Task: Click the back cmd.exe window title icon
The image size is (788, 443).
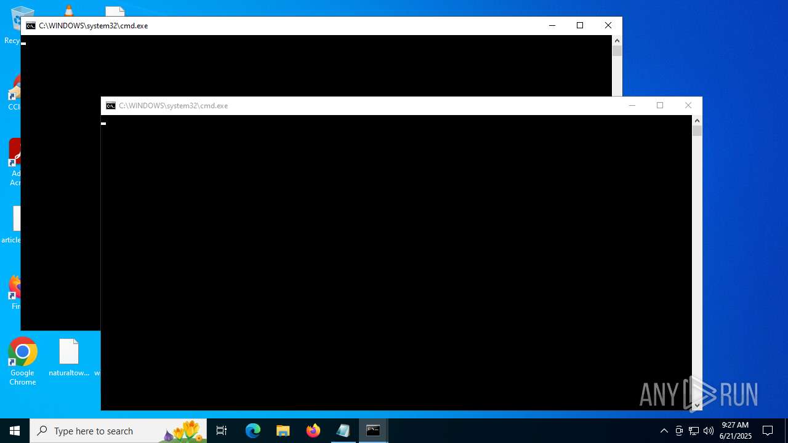Action: pyautogui.click(x=31, y=26)
